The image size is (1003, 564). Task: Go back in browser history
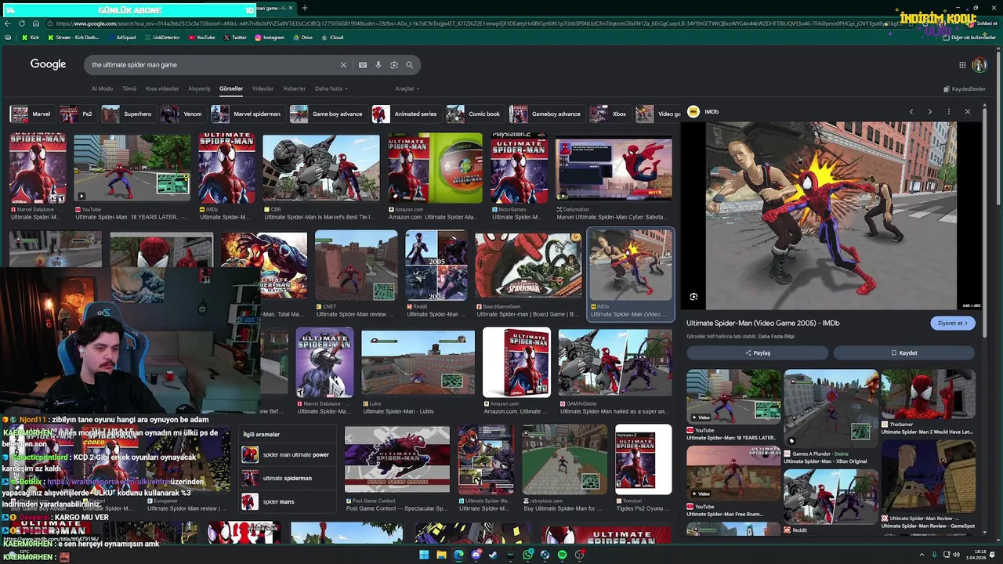point(8,23)
